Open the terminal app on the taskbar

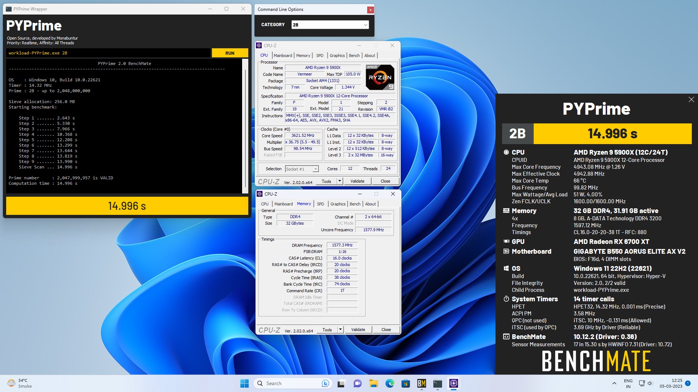(x=438, y=383)
